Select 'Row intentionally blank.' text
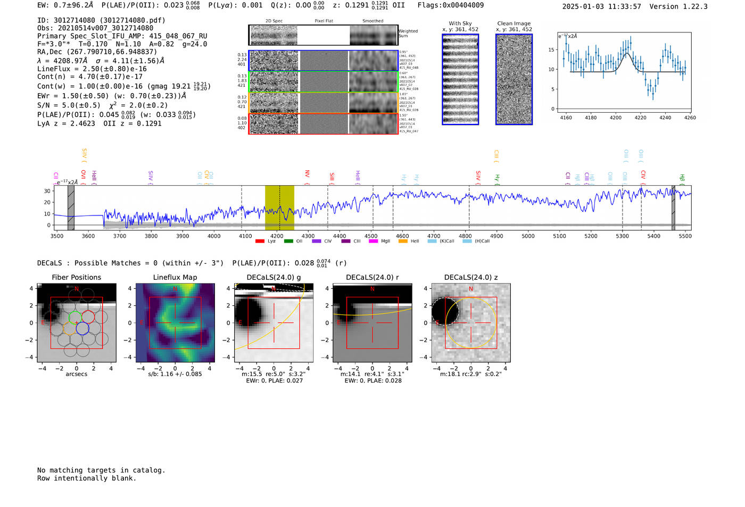 87,478
